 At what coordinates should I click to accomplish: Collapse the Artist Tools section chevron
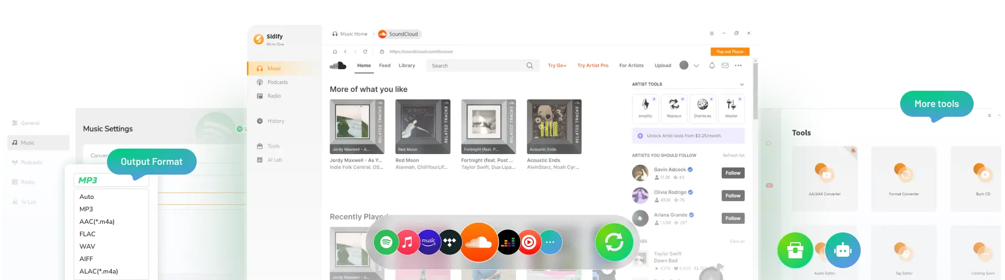pos(741,84)
